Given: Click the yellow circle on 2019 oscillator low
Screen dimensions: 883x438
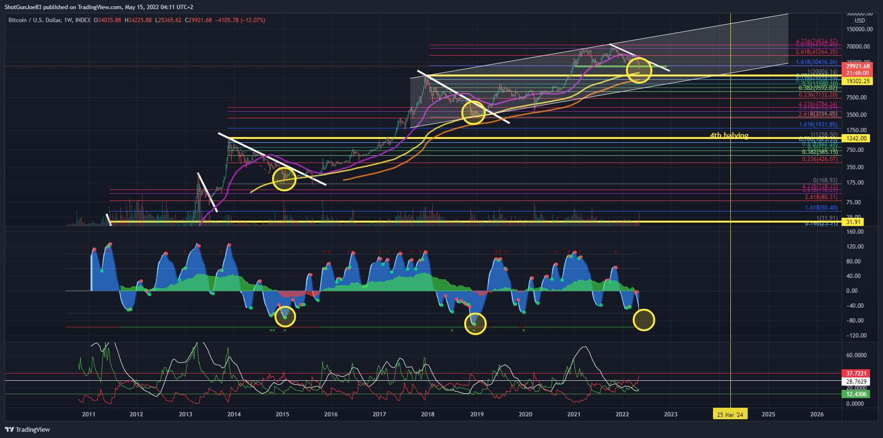Looking at the screenshot, I should click(x=475, y=324).
